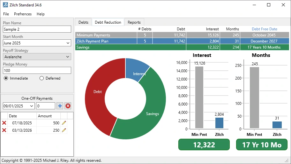The width and height of the screenshot is (291, 164).
Task: Click the gray Min Pmt months bar
Action: click(x=254, y=98)
